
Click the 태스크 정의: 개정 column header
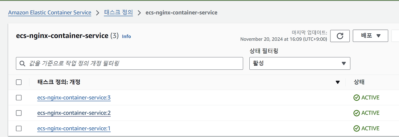tap(59, 82)
